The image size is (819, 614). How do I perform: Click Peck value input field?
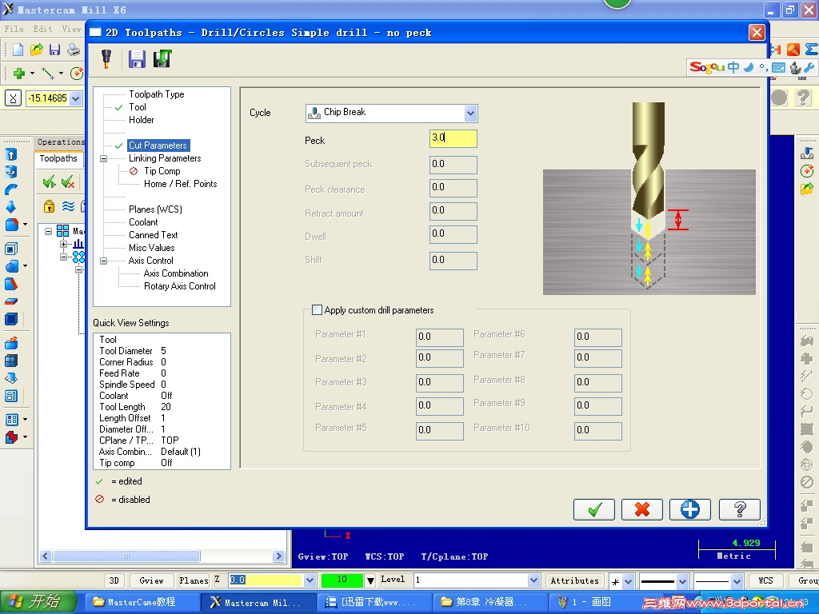[453, 138]
